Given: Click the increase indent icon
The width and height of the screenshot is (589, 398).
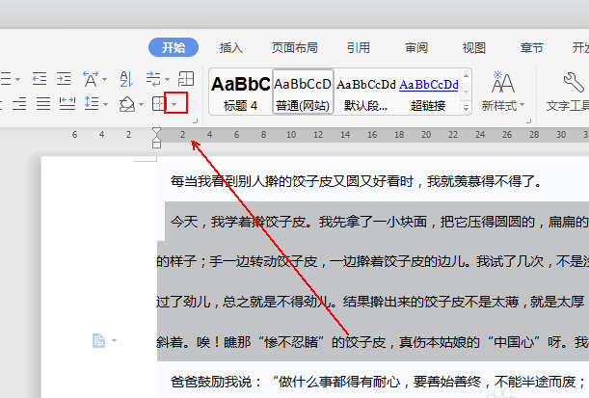Looking at the screenshot, I should coord(65,79).
